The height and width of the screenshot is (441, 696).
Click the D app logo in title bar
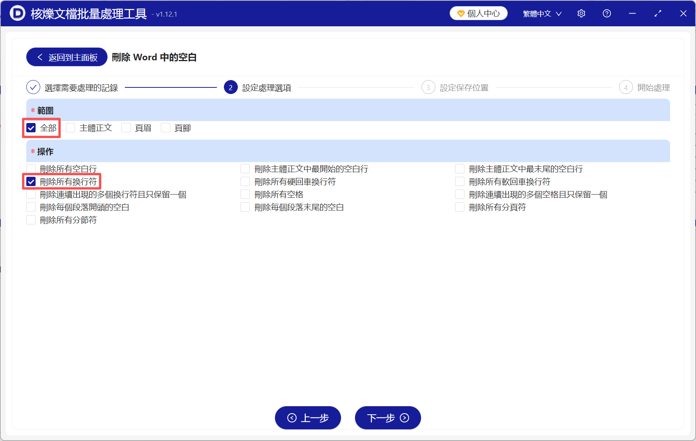(x=17, y=13)
